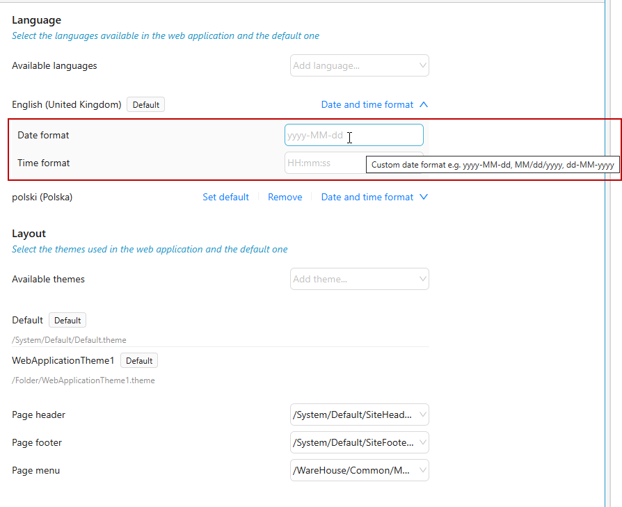Click the Available themes label
The image size is (622, 507).
(x=49, y=279)
